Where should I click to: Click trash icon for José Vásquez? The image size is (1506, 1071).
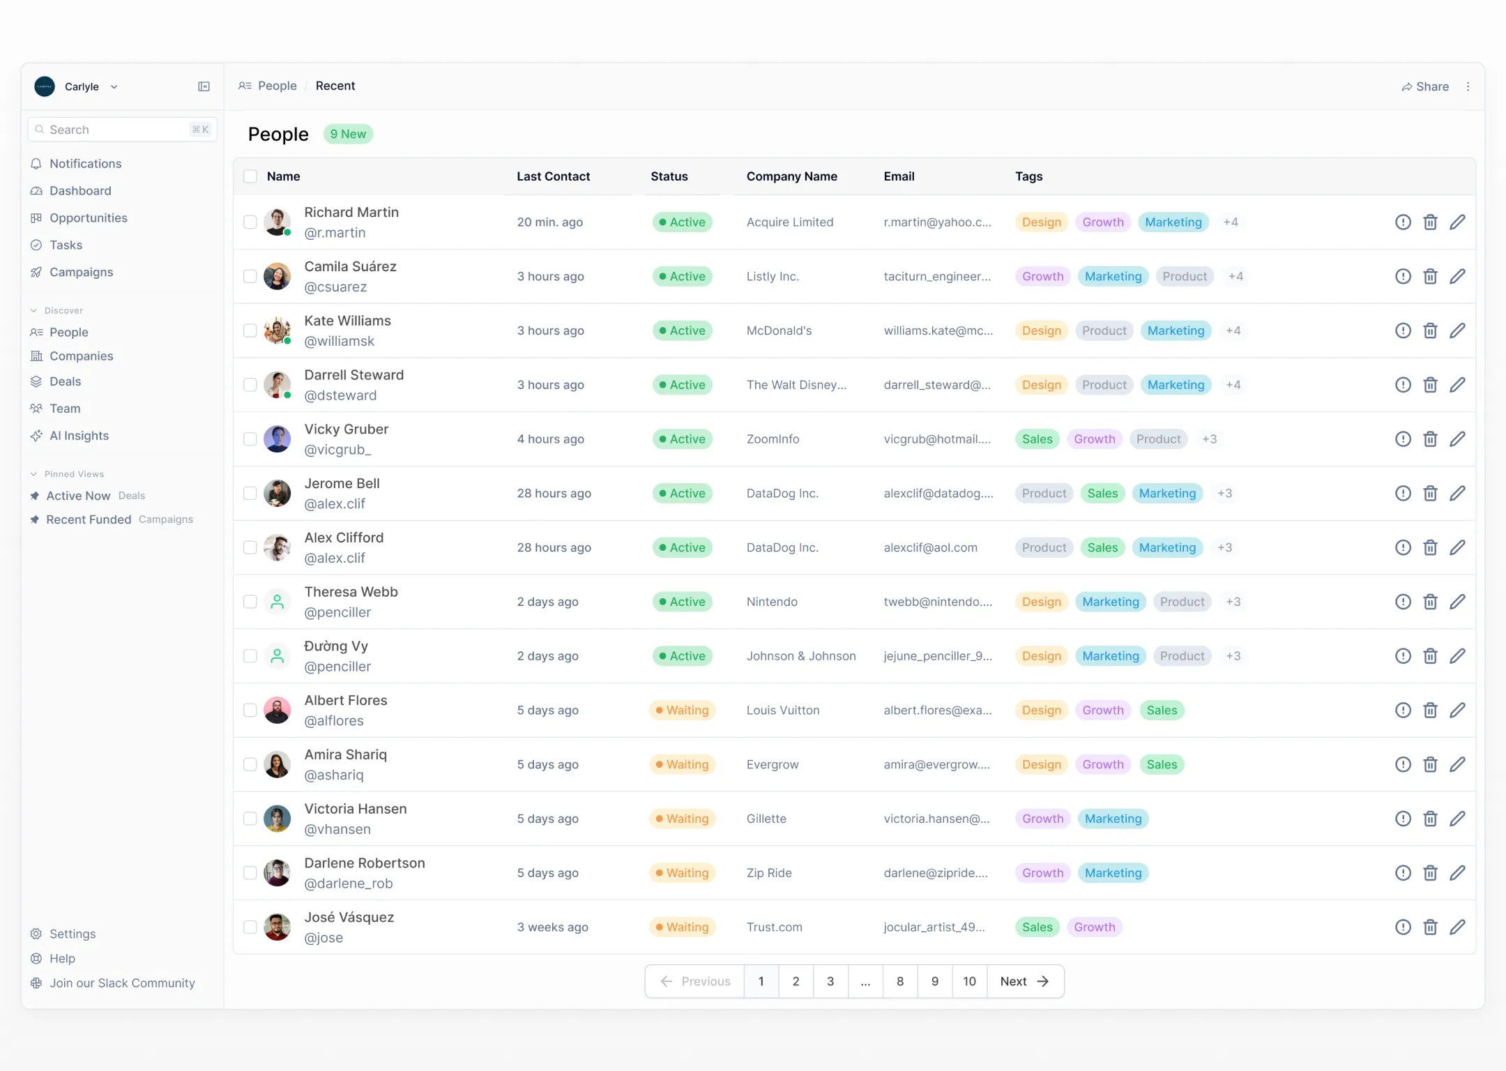click(1430, 927)
